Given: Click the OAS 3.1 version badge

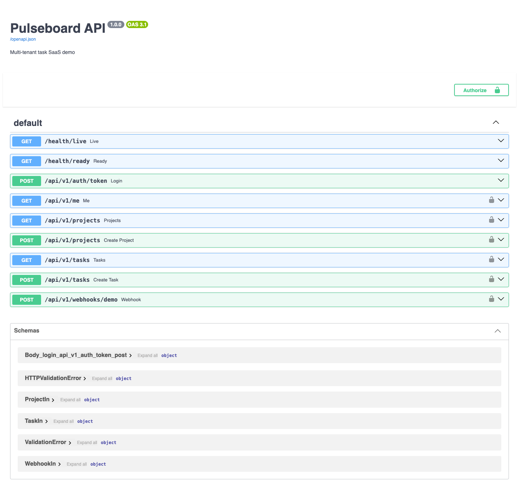Looking at the screenshot, I should pos(137,24).
